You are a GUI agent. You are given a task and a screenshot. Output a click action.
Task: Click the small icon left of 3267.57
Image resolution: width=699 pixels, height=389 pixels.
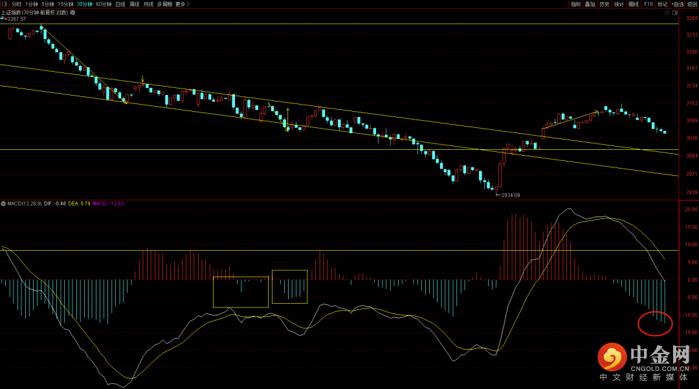[3, 19]
